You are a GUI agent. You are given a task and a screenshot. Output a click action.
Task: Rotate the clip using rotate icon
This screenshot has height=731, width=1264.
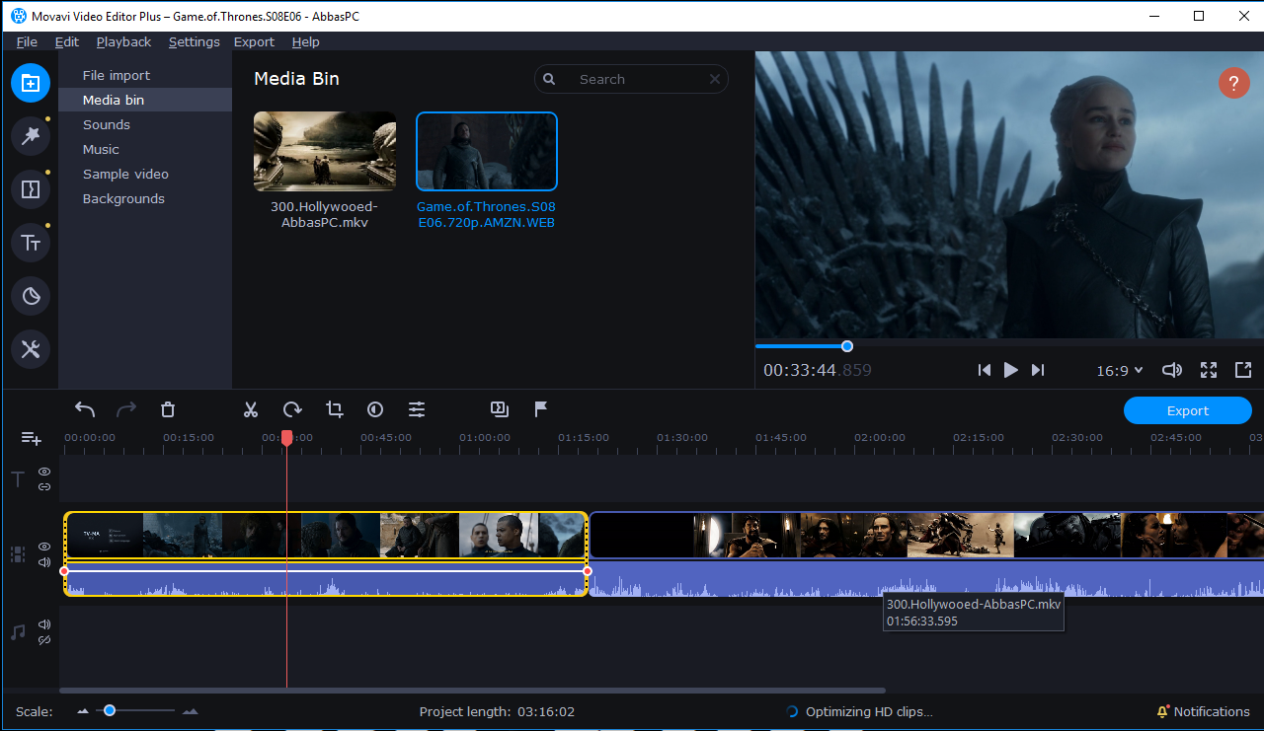292,409
